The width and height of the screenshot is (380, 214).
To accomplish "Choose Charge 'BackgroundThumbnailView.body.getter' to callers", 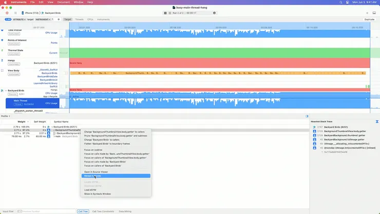I will tap(115, 132).
